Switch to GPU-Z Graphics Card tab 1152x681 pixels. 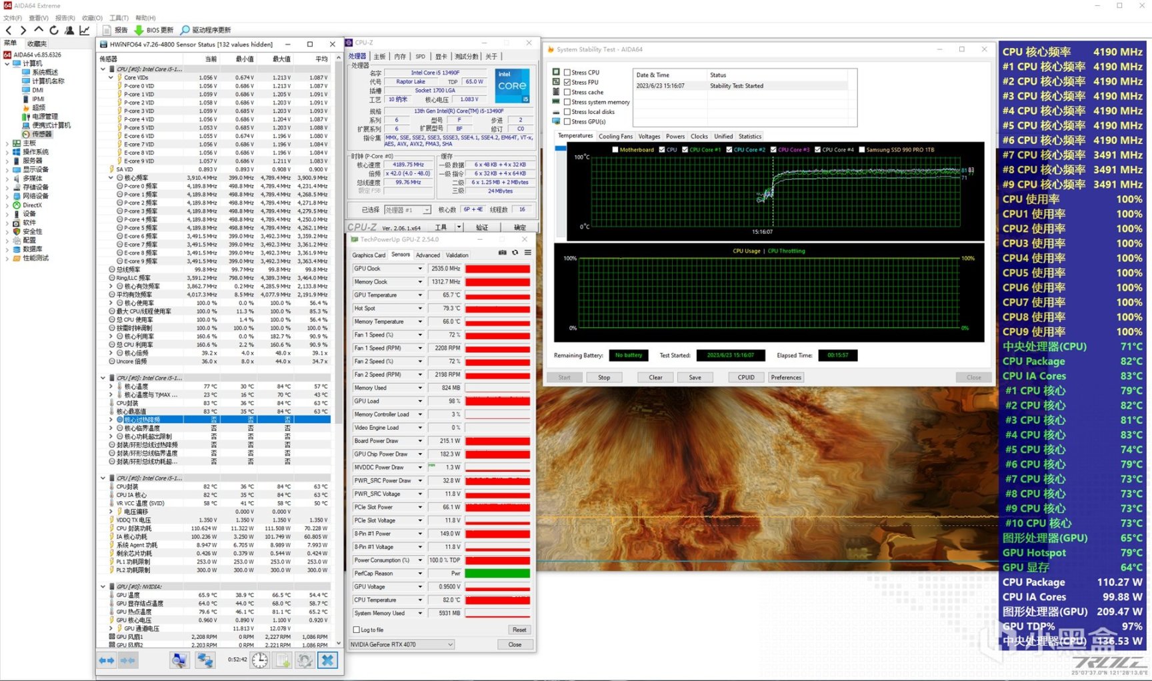(369, 255)
